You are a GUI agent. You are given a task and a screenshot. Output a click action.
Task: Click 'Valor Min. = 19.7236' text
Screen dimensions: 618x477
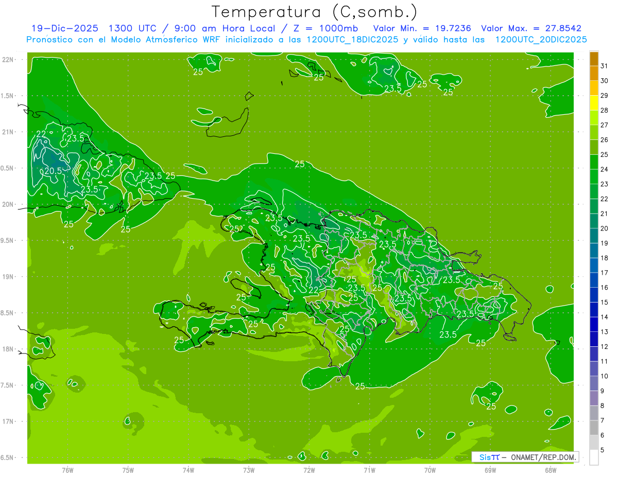[422, 28]
